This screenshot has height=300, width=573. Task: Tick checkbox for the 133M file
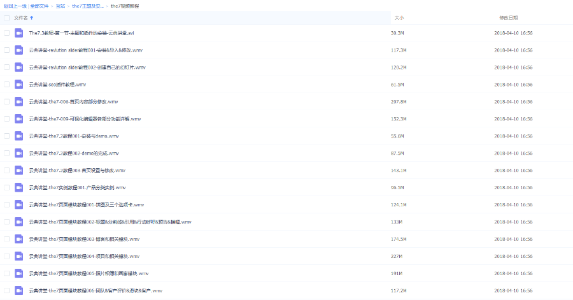(x=6, y=222)
